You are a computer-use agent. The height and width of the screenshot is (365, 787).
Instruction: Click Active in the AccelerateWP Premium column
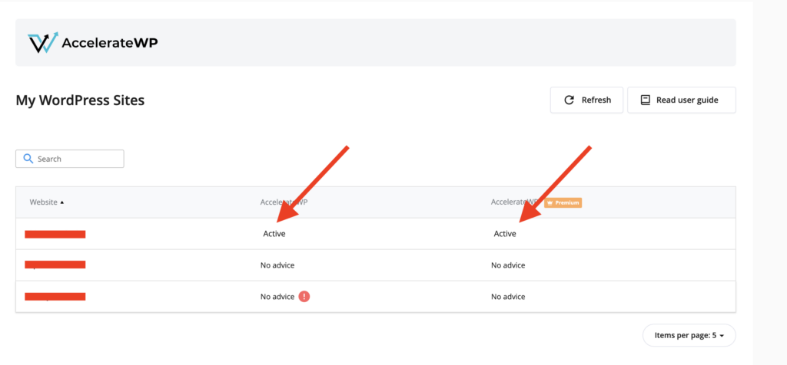coord(505,234)
